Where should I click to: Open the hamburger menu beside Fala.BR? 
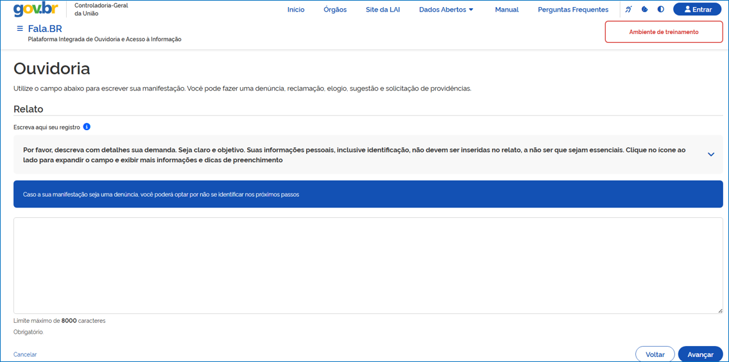tap(20, 29)
